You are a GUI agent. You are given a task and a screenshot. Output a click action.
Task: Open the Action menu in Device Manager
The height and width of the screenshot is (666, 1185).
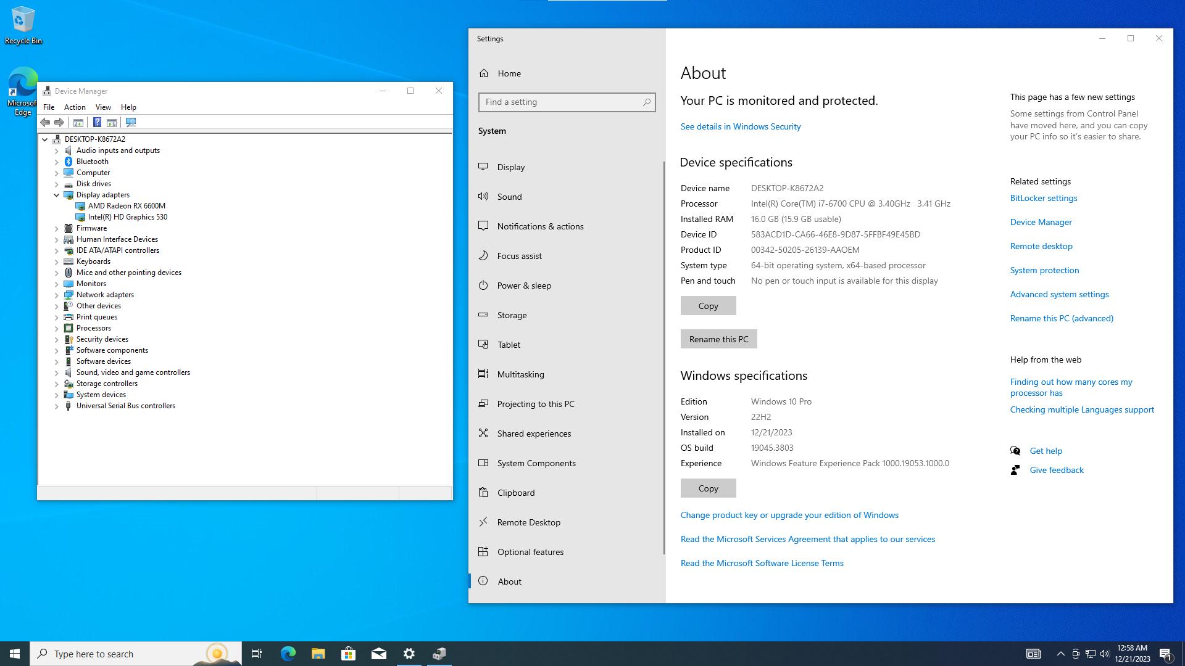pos(75,107)
